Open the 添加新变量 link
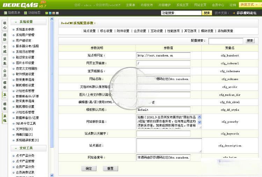Image resolution: width=262 pixels, height=177 pixels. [x=225, y=31]
